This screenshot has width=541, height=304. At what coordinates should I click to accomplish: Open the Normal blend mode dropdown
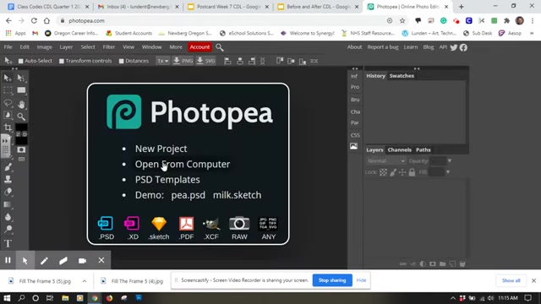coord(385,161)
